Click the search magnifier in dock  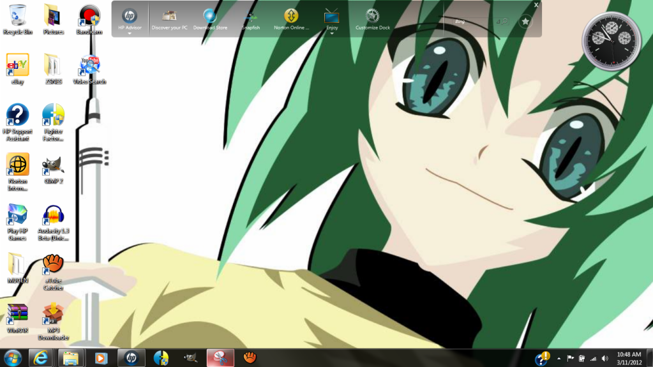505,21
